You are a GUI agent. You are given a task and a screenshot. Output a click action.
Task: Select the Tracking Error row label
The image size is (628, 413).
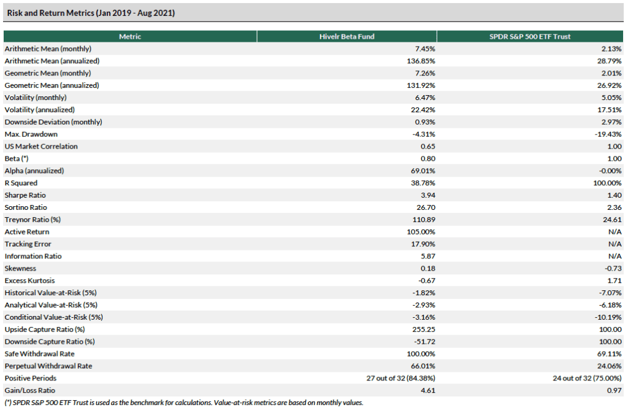pos(28,244)
